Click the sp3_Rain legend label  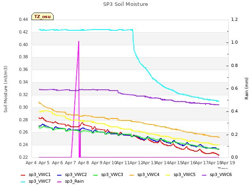(x=74, y=181)
